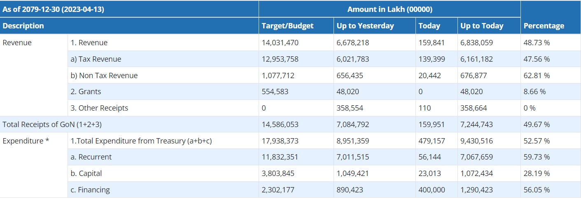
Task: Select the Up to Yesterday column header
Action: (365, 26)
